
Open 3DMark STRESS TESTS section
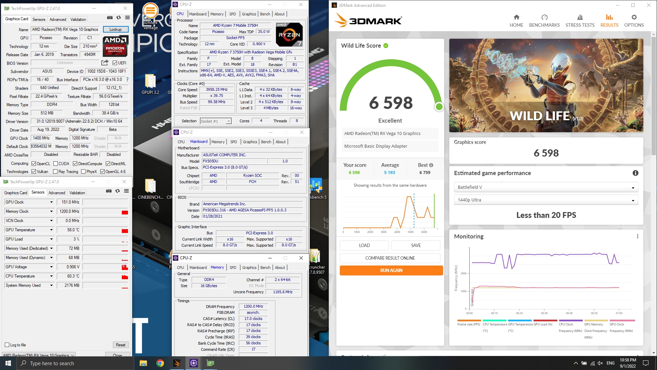580,21
